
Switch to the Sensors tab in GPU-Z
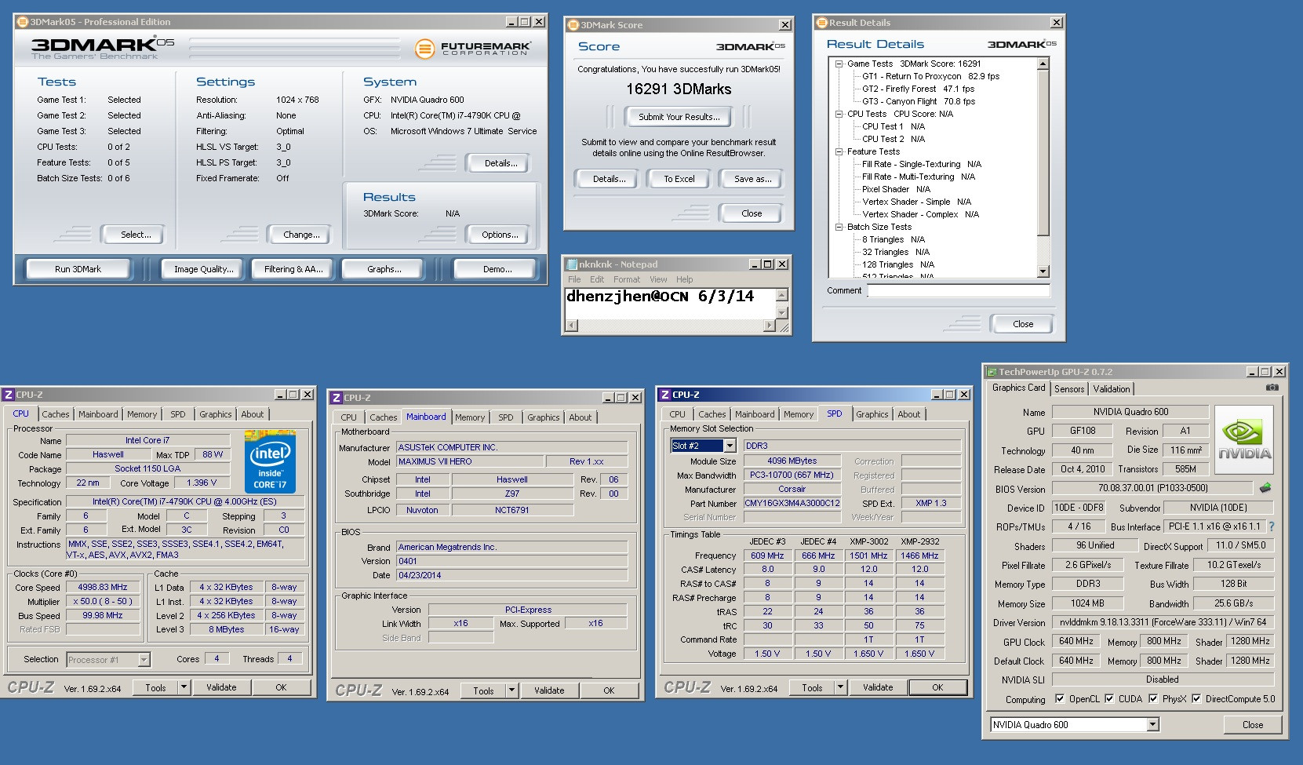tap(1068, 388)
